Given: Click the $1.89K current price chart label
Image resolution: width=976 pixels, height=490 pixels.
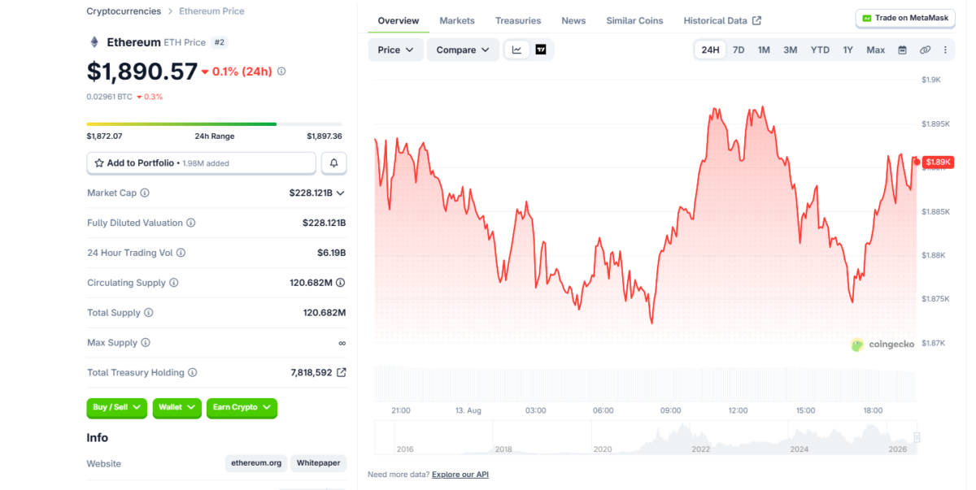Looking at the screenshot, I should point(938,162).
